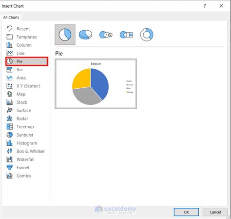The height and width of the screenshot is (219, 231).
Task: Choose the 3-D Pie chart subtype
Action: point(85,35)
